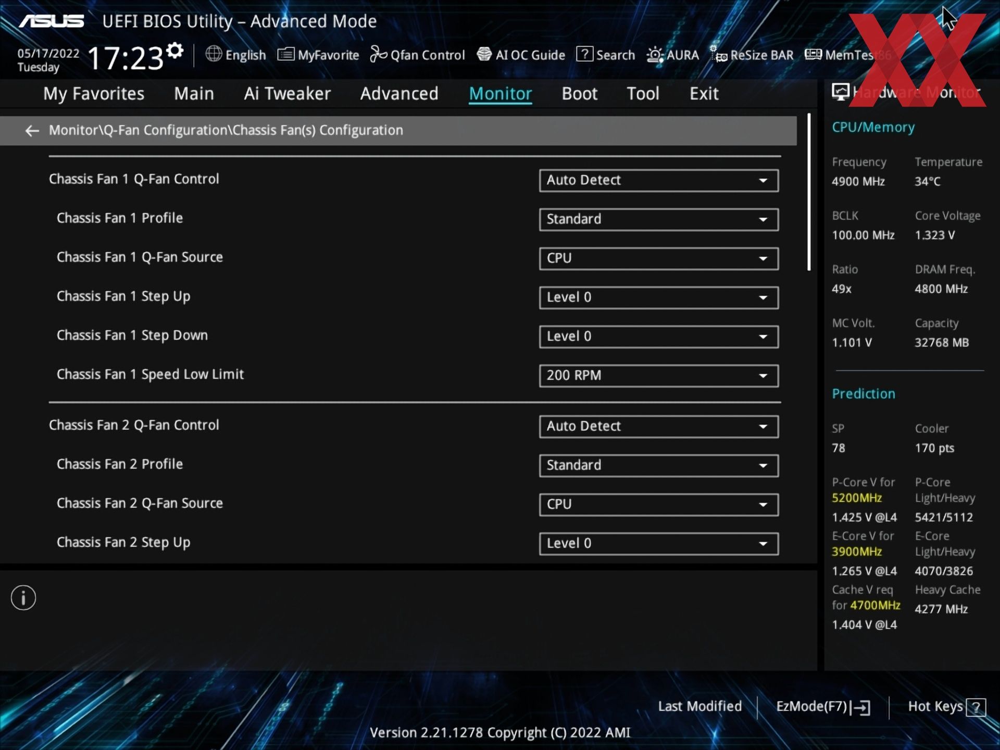Click the Prediction section heading
1000x750 pixels.
pyautogui.click(x=863, y=394)
